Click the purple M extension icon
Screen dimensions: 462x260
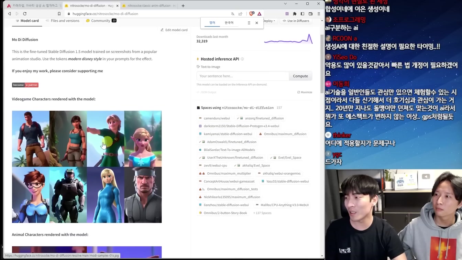pos(287,14)
